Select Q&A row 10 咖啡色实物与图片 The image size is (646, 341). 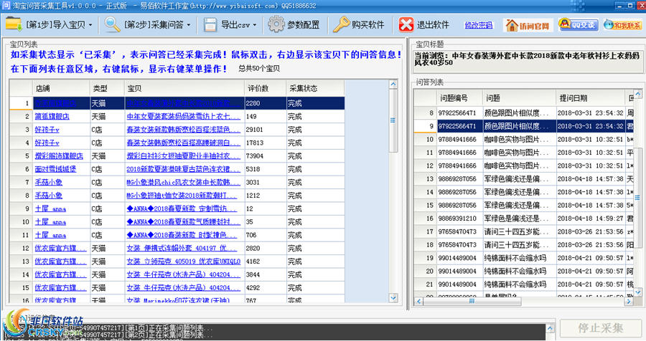coord(524,139)
